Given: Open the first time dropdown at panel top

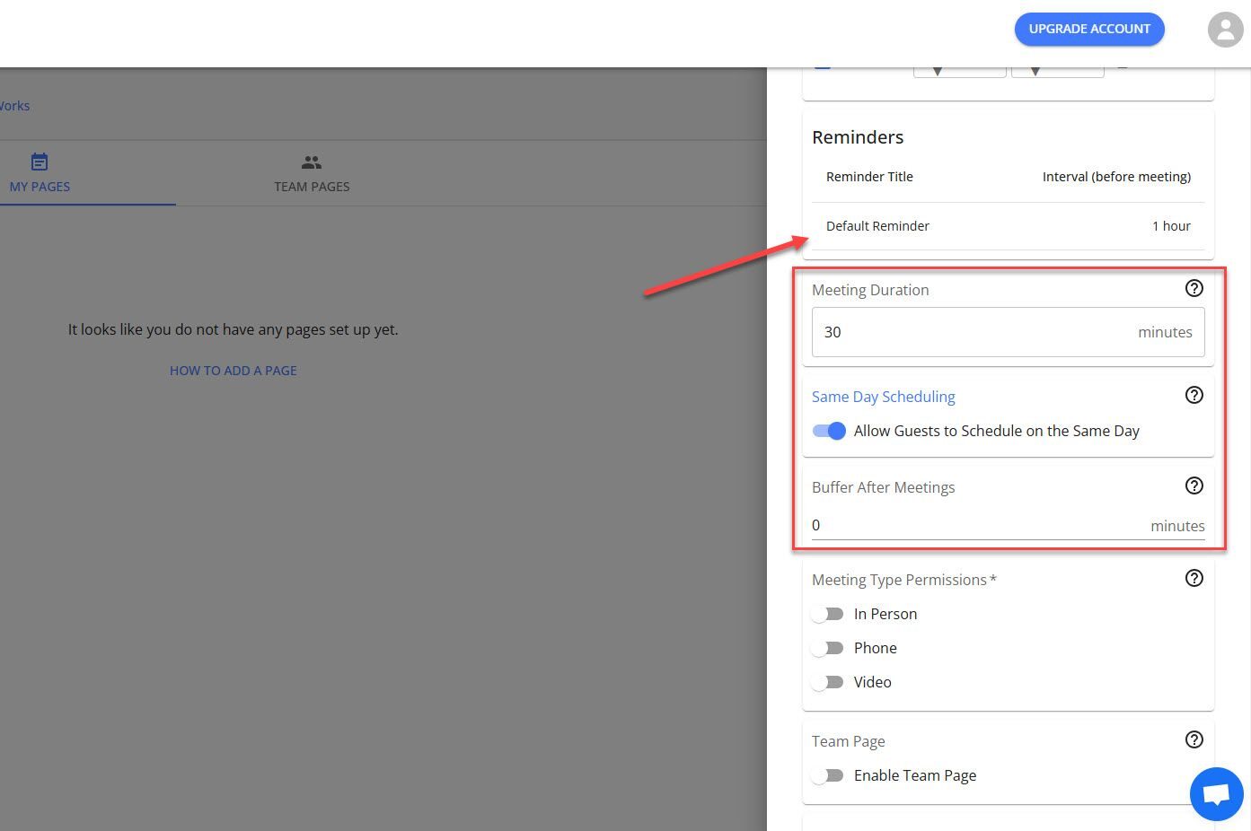Looking at the screenshot, I should 959,70.
